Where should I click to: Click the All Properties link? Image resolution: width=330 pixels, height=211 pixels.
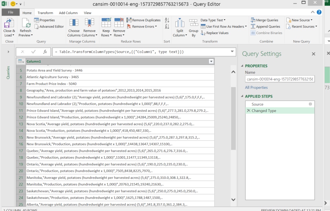click(x=256, y=87)
